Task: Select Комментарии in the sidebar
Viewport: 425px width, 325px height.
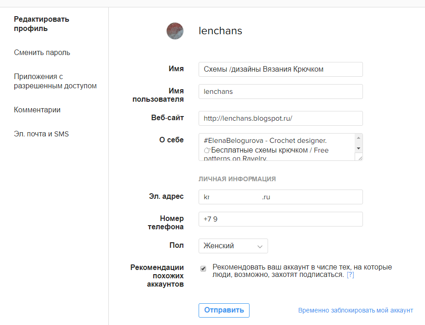Action: [x=37, y=110]
